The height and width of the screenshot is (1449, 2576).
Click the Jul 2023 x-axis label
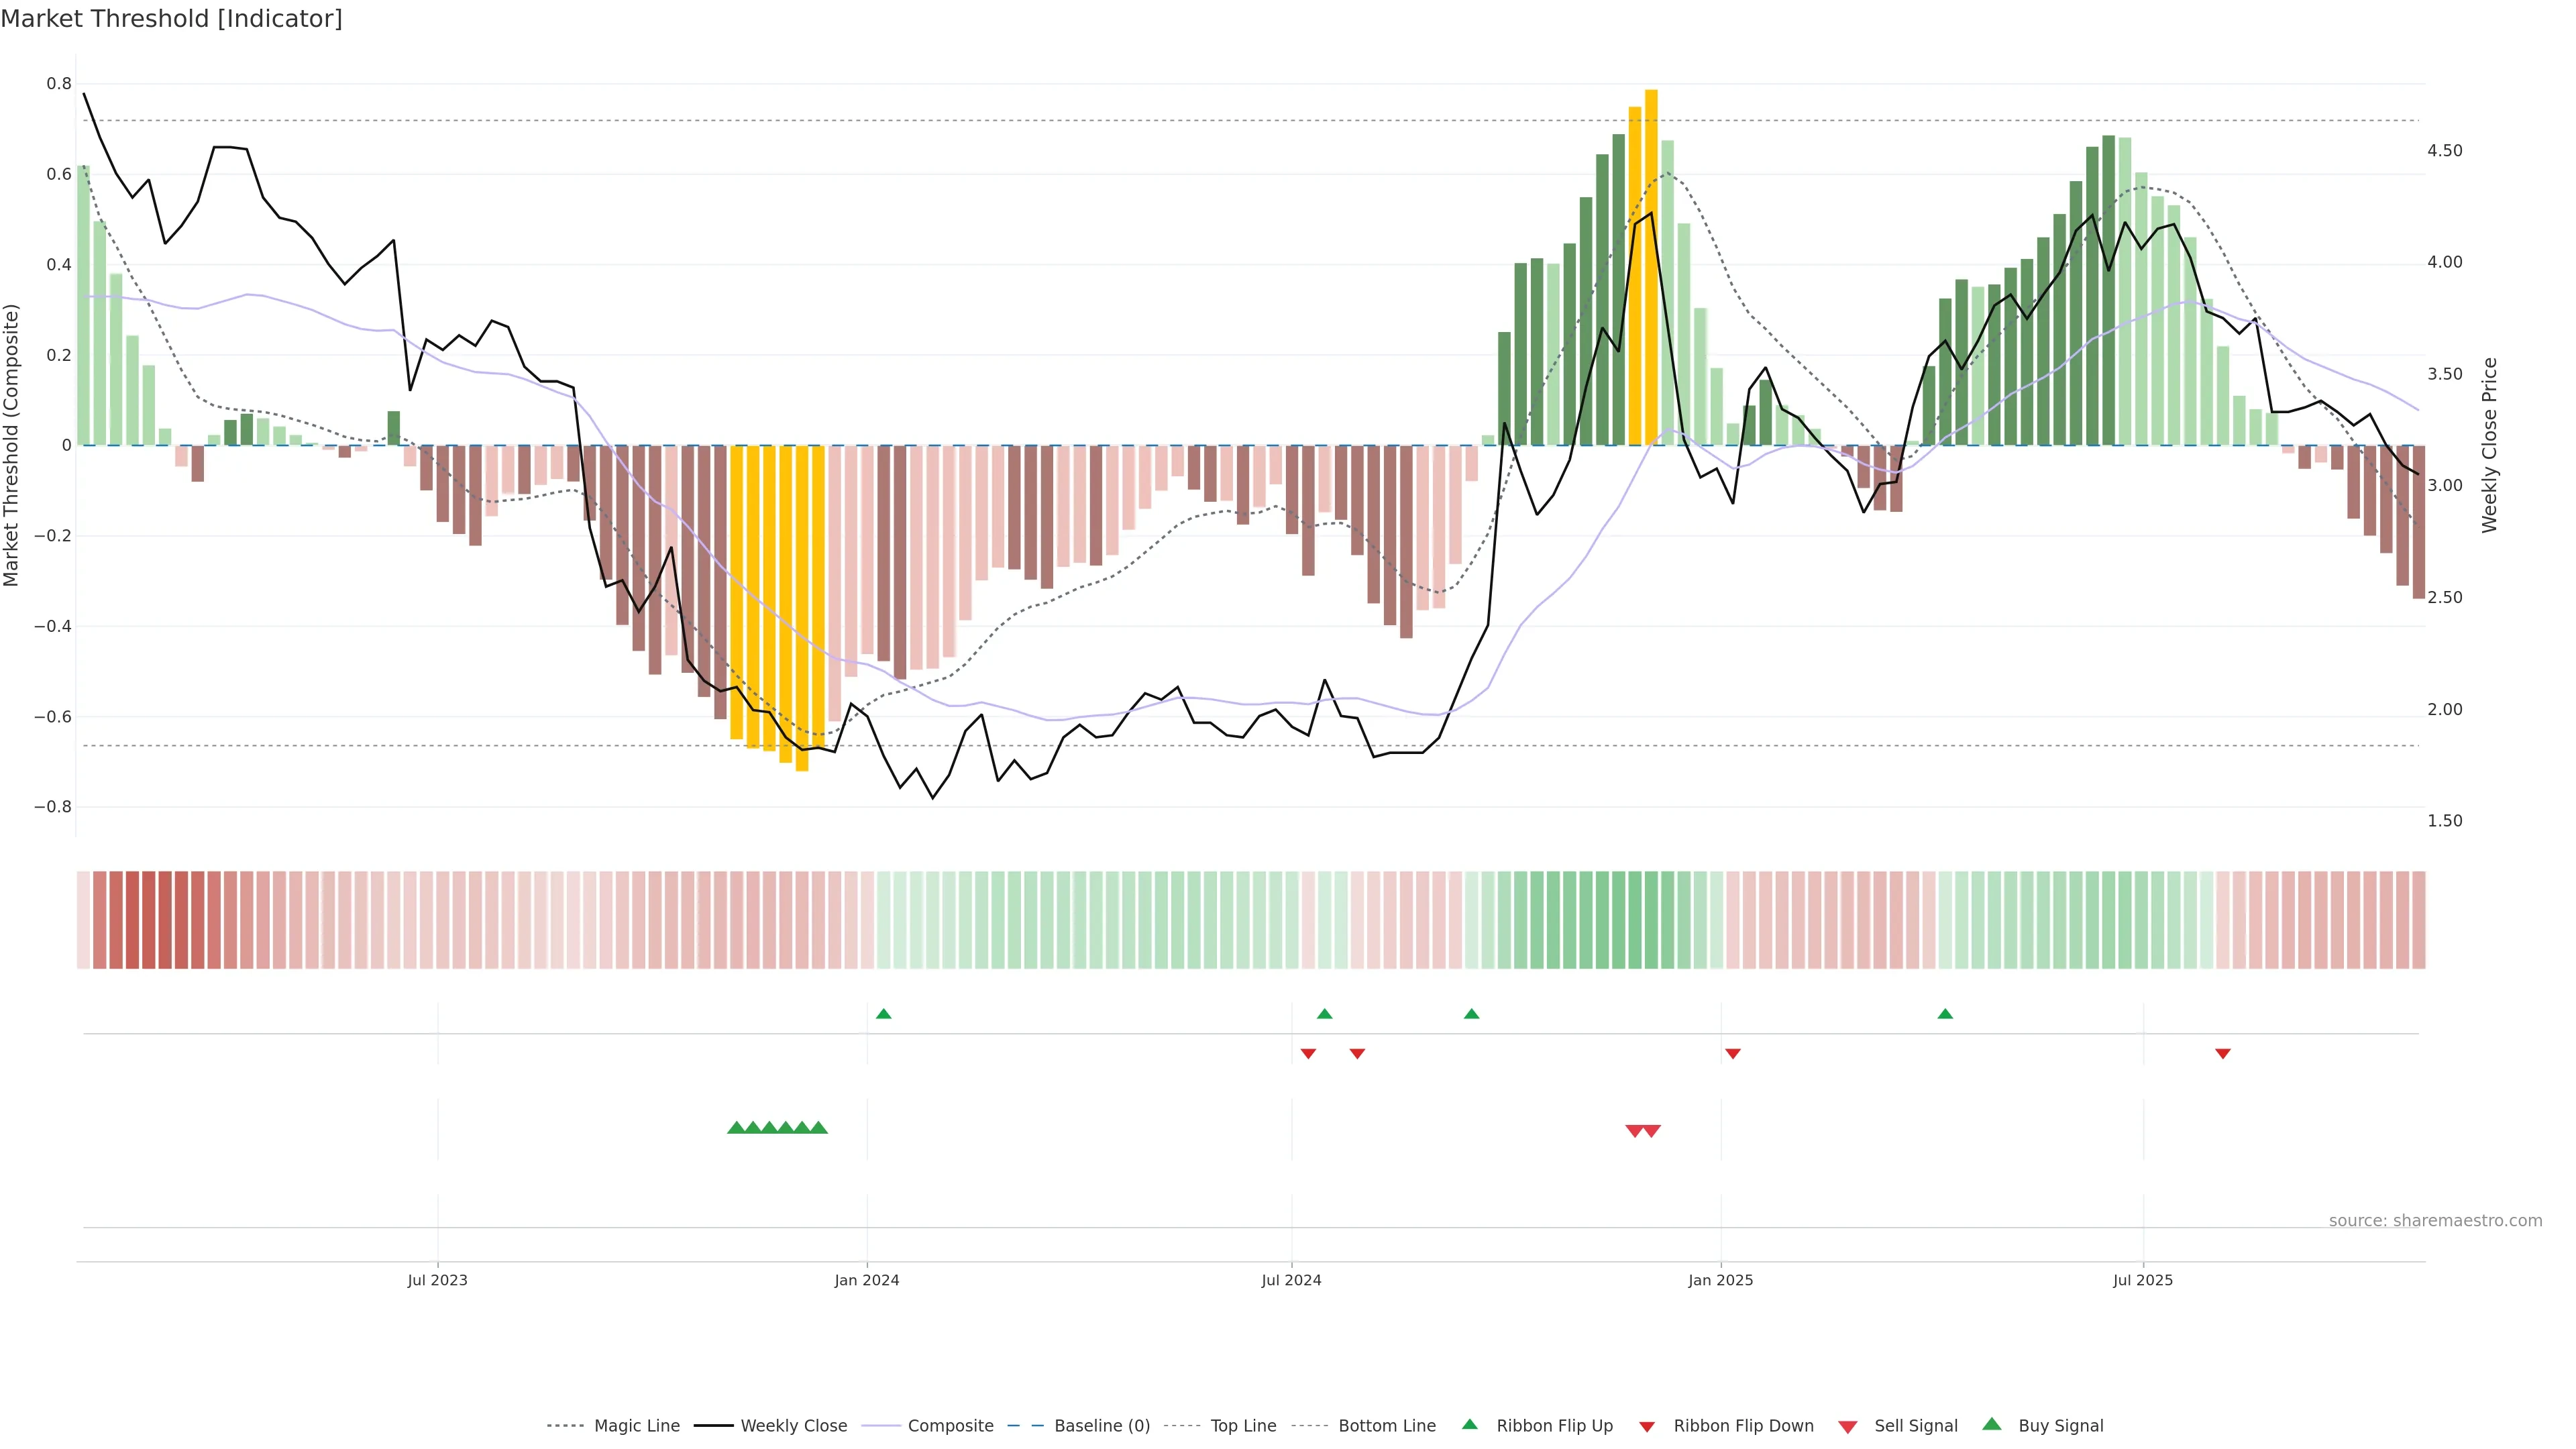coord(437,1280)
